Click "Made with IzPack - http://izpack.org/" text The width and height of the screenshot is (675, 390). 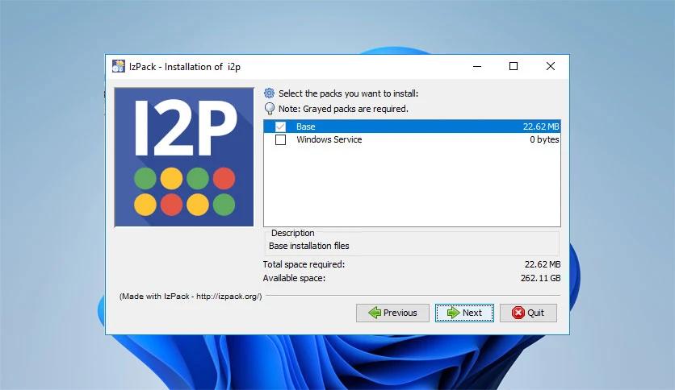point(191,297)
